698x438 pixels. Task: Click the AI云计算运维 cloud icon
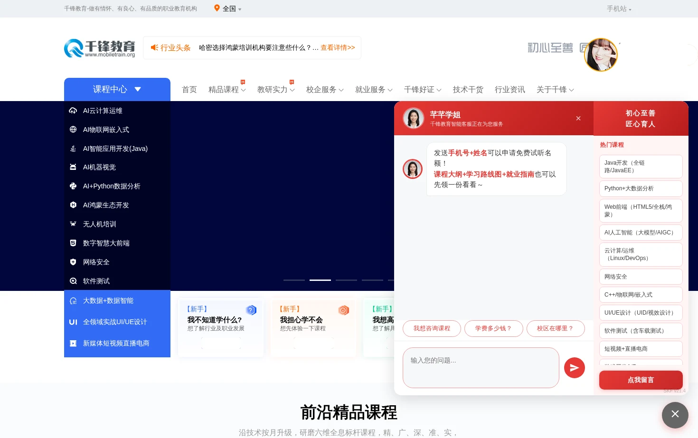[73, 111]
